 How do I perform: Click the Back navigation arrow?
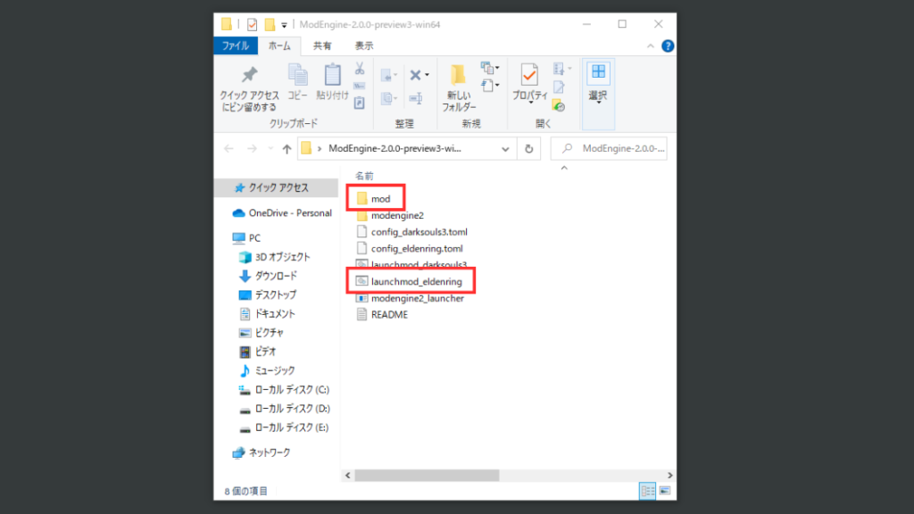coord(228,149)
